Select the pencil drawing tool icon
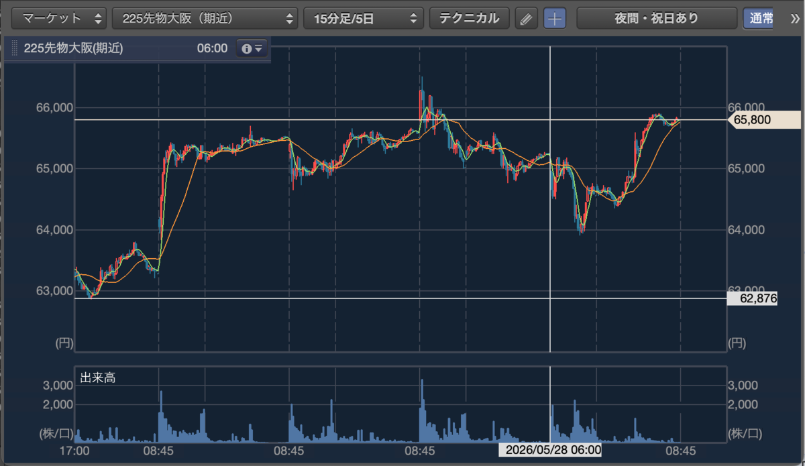This screenshot has width=805, height=466. pyautogui.click(x=527, y=18)
